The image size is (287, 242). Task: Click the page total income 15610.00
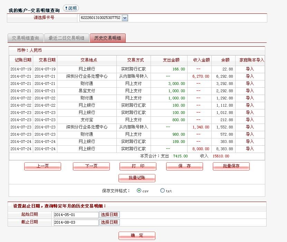pyautogui.click(x=221, y=156)
